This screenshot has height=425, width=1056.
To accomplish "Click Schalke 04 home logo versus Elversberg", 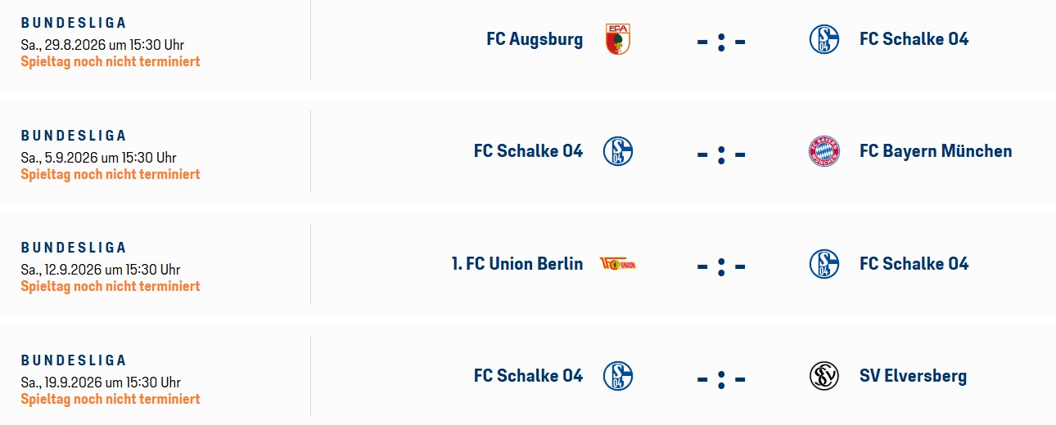I will (618, 376).
